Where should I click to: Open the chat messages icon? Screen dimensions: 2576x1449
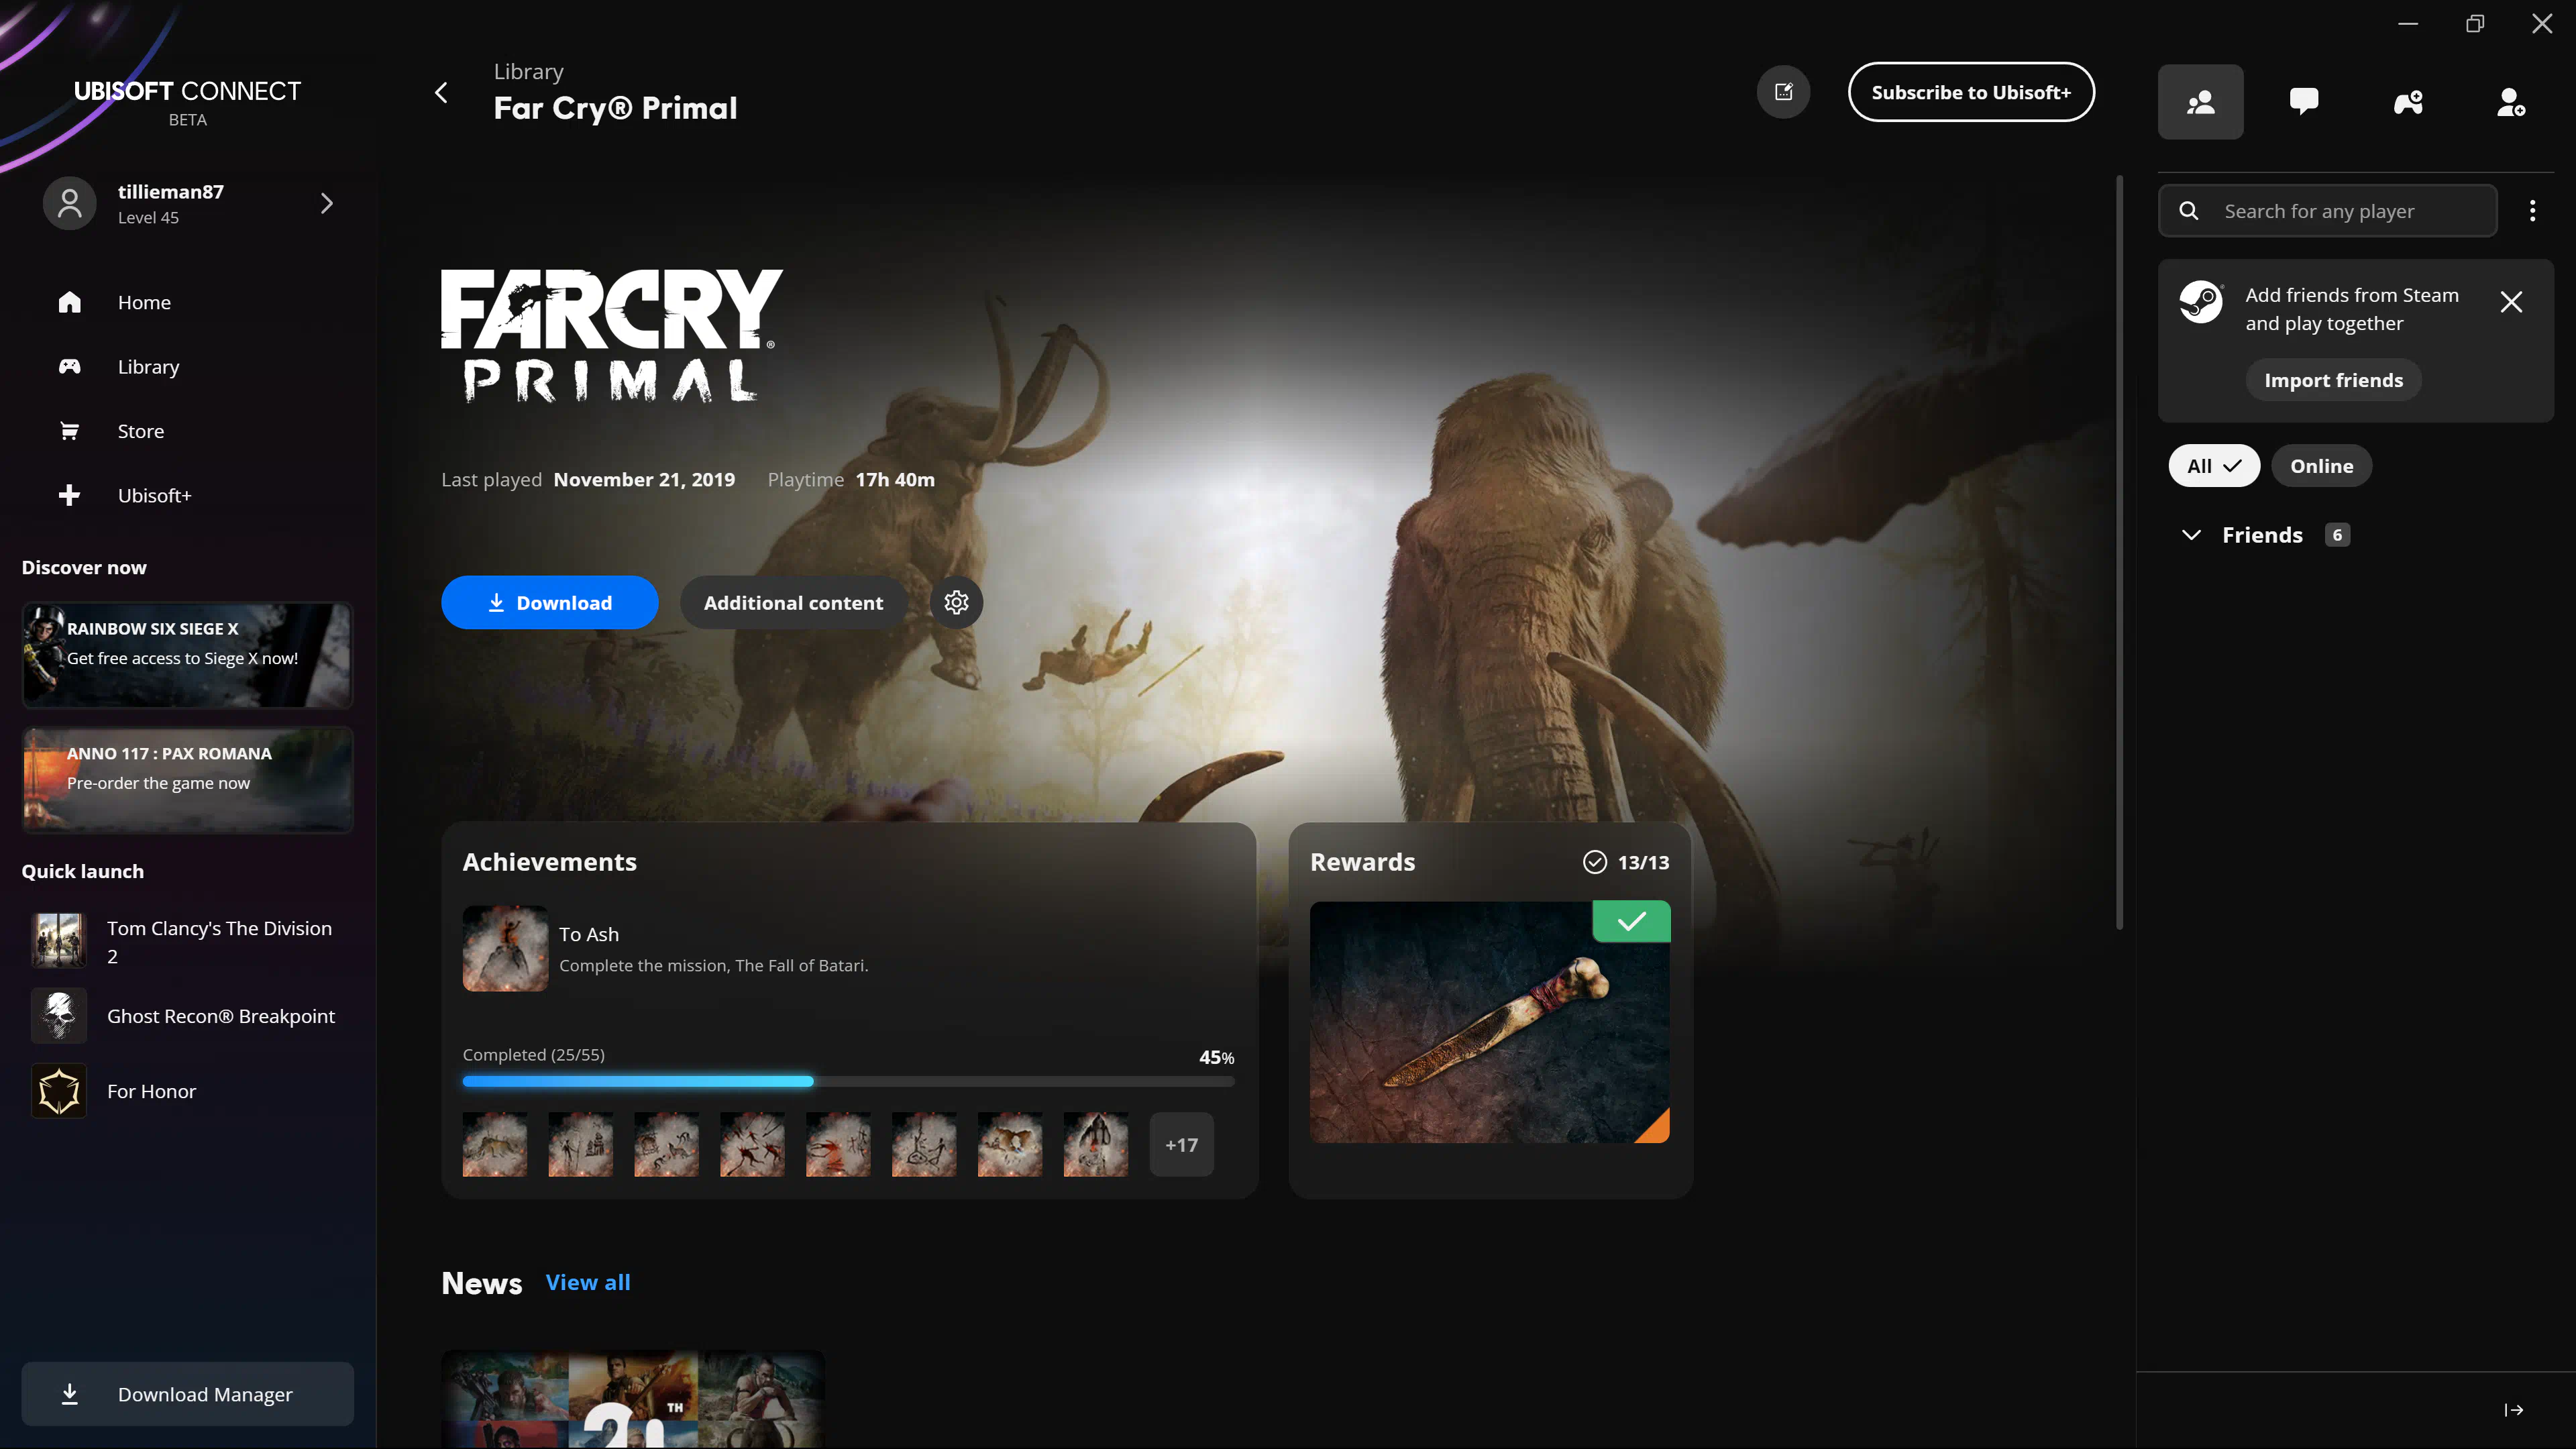click(x=2304, y=102)
